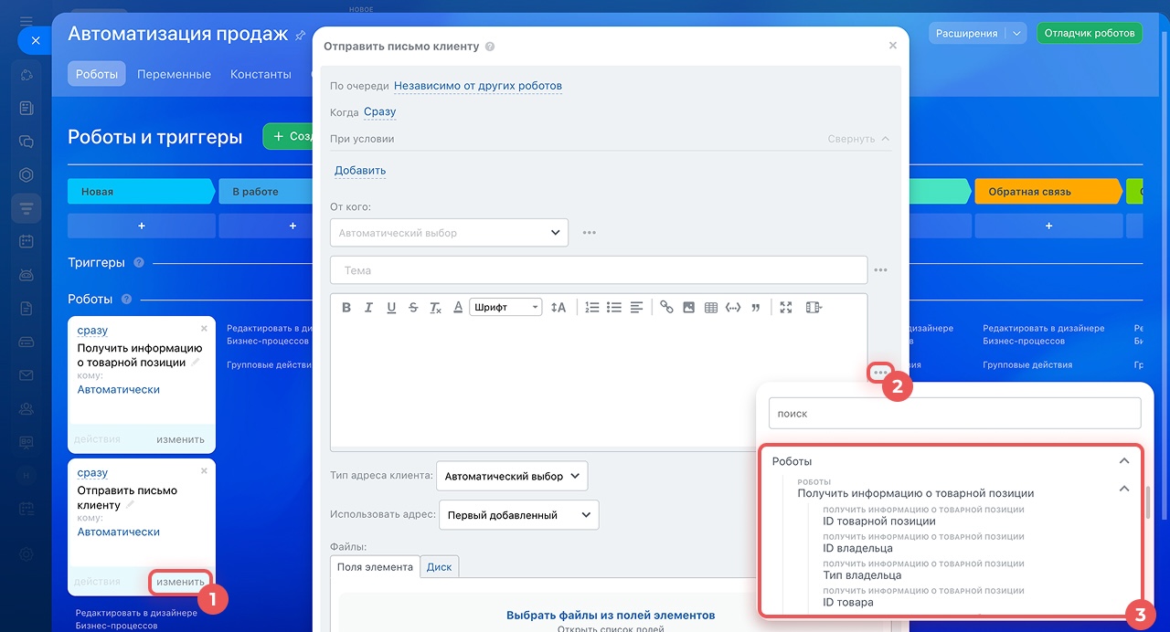Clear text formatting with the Tx icon
The image size is (1170, 632).
pyautogui.click(x=435, y=308)
